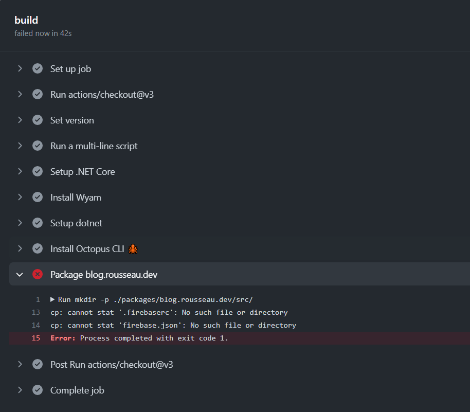This screenshot has width=470, height=412.
Task: Click the Setup .NET Core step title
Action: [82, 172]
